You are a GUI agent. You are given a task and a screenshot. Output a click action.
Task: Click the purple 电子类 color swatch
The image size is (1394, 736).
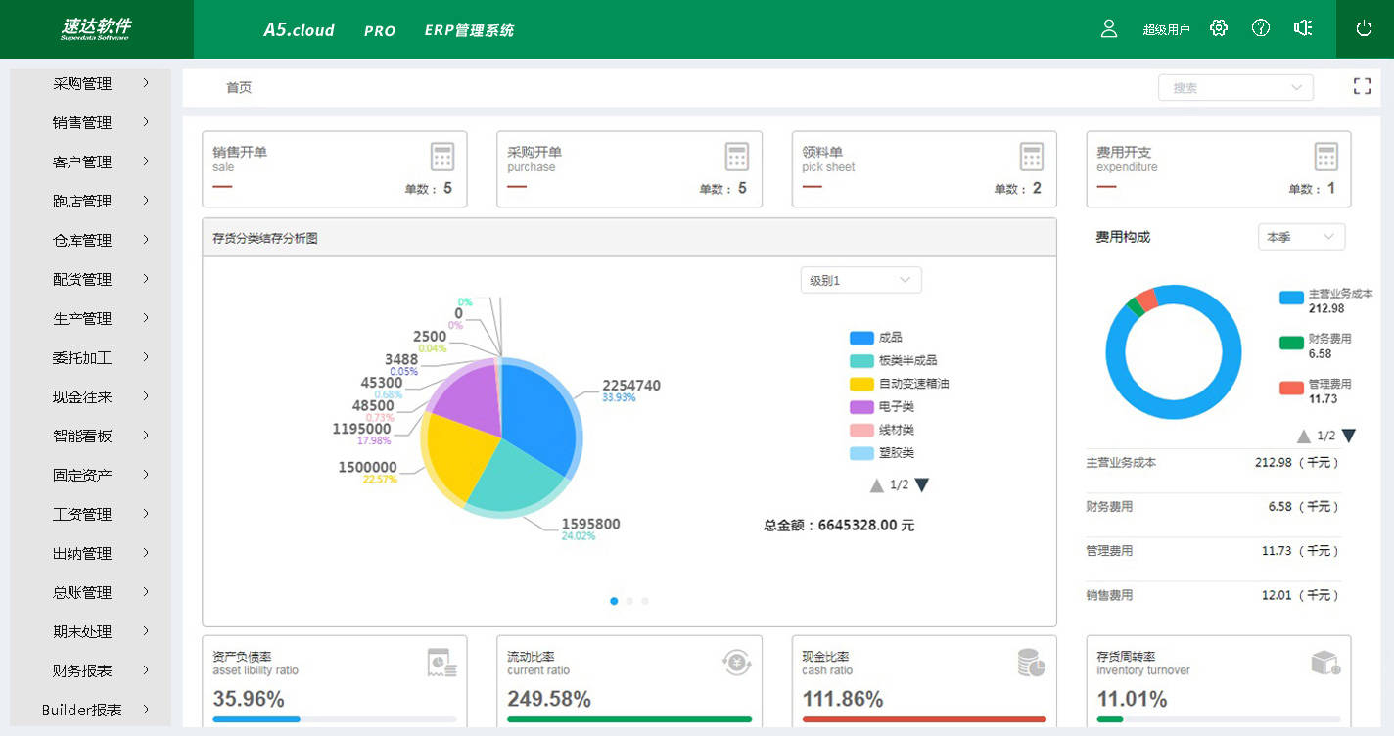point(860,406)
